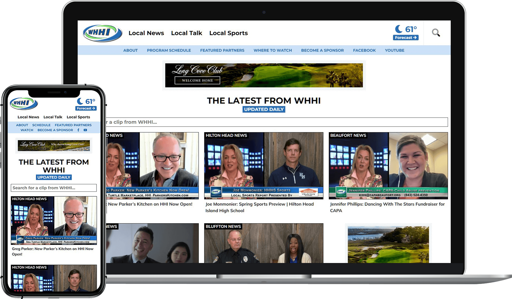The width and height of the screenshot is (512, 299).
Task: Tap UPDATED DAILY badge on phone
Action: (54, 177)
